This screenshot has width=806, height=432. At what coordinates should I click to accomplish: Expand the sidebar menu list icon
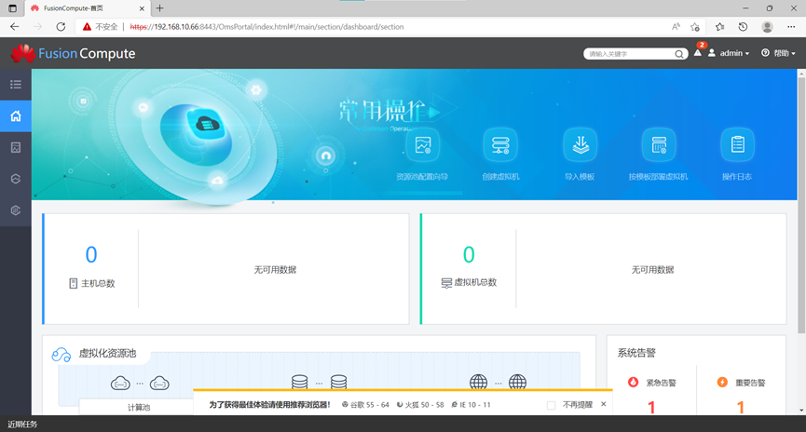(16, 84)
